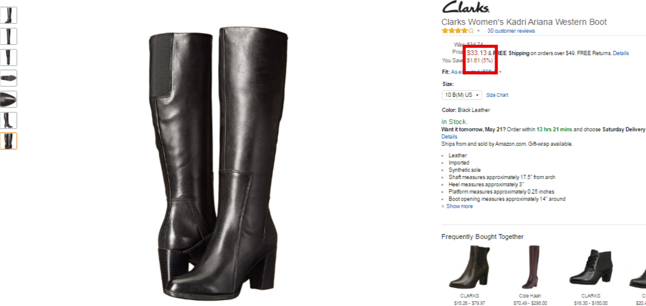Open the Size Chart link
Screen dimensions: 646x306
tap(498, 95)
